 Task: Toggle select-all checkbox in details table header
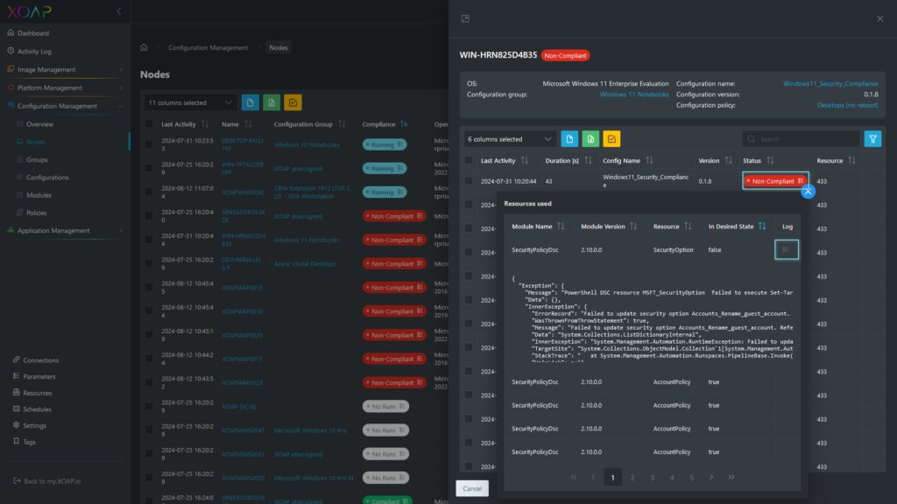pos(469,161)
